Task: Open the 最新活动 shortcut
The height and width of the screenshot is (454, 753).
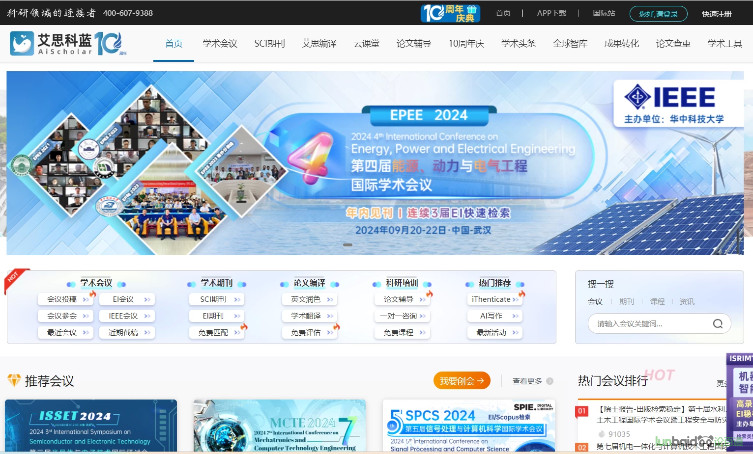Action: pos(495,332)
